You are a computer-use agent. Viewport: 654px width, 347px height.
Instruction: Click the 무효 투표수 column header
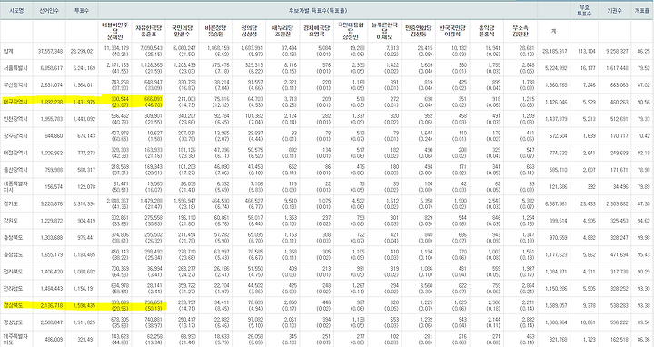[584, 11]
